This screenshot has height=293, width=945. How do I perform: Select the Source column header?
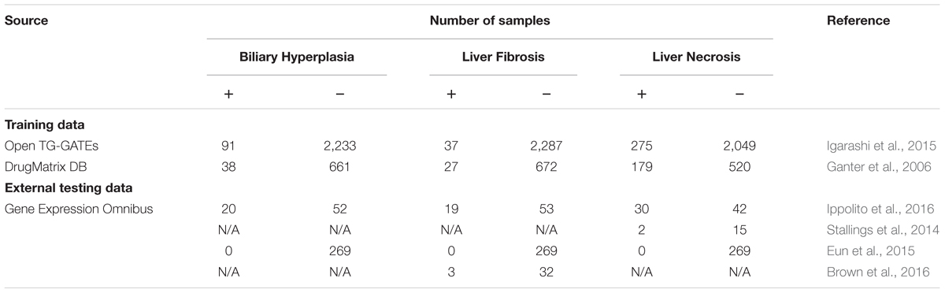[26, 20]
